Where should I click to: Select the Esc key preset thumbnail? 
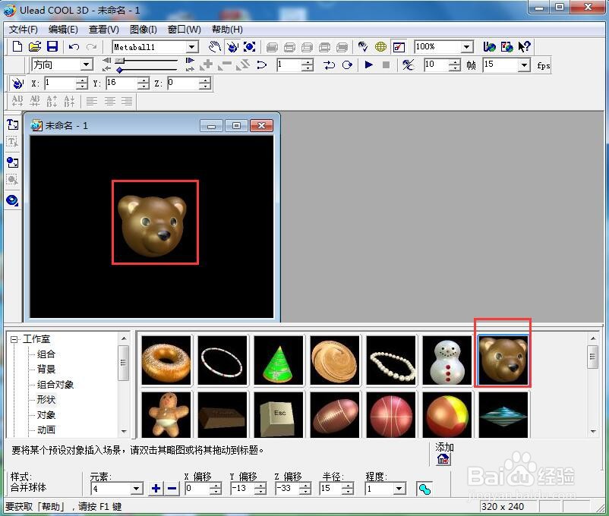(x=279, y=414)
